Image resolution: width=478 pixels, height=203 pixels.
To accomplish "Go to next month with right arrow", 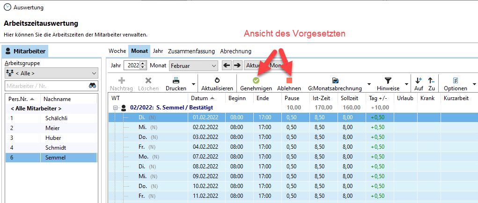I will pyautogui.click(x=237, y=66).
